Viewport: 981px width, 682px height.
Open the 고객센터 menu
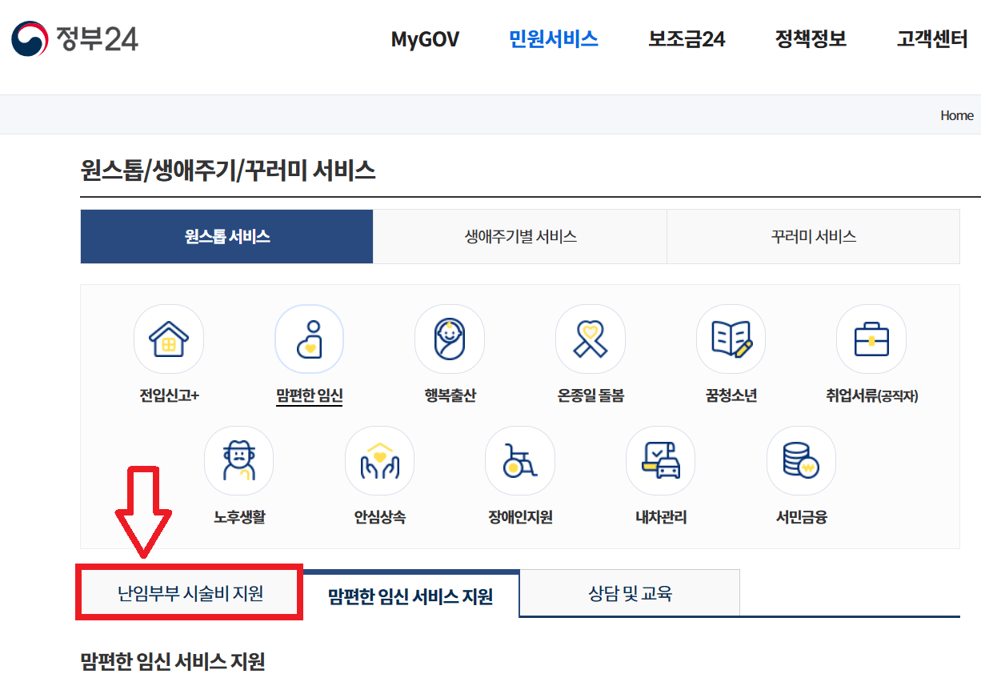(932, 38)
